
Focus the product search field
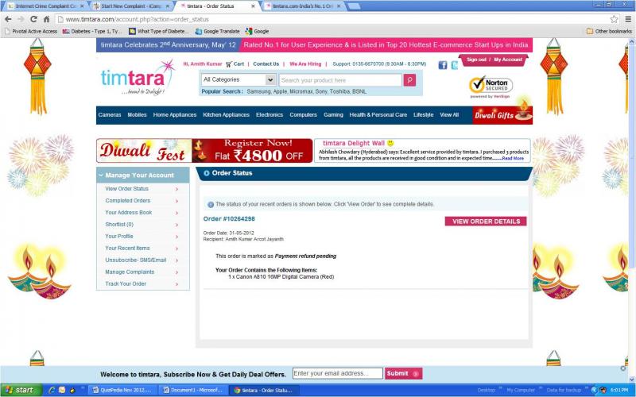coord(341,80)
